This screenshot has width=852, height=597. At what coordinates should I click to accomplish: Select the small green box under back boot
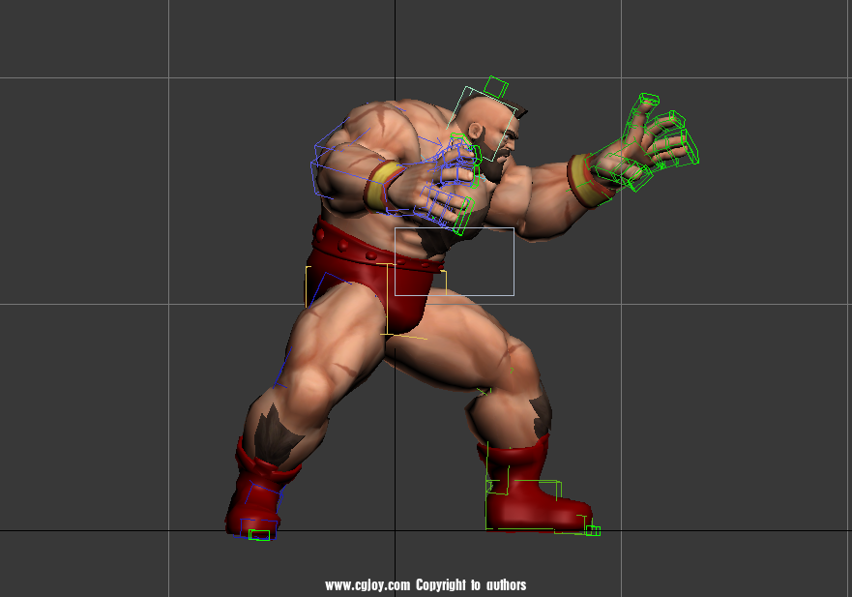[x=259, y=535]
